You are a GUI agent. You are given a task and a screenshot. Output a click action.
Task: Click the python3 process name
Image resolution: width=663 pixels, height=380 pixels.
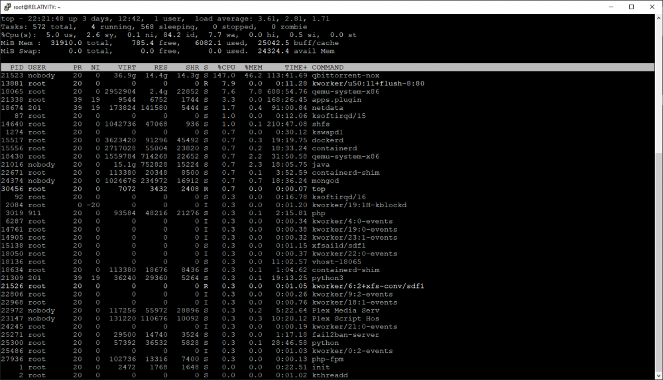[328, 278]
